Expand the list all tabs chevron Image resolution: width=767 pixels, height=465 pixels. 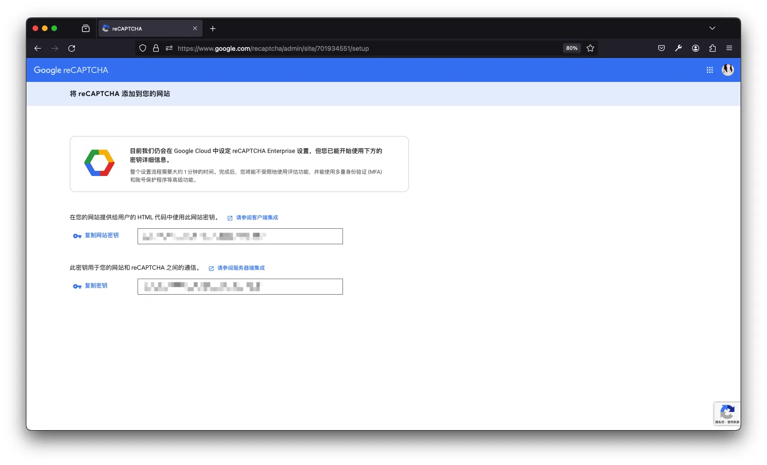click(x=712, y=28)
